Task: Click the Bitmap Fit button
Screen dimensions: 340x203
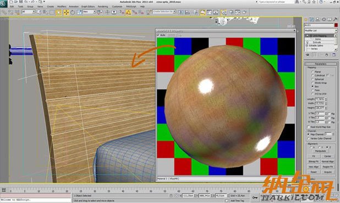Action: click(x=314, y=161)
